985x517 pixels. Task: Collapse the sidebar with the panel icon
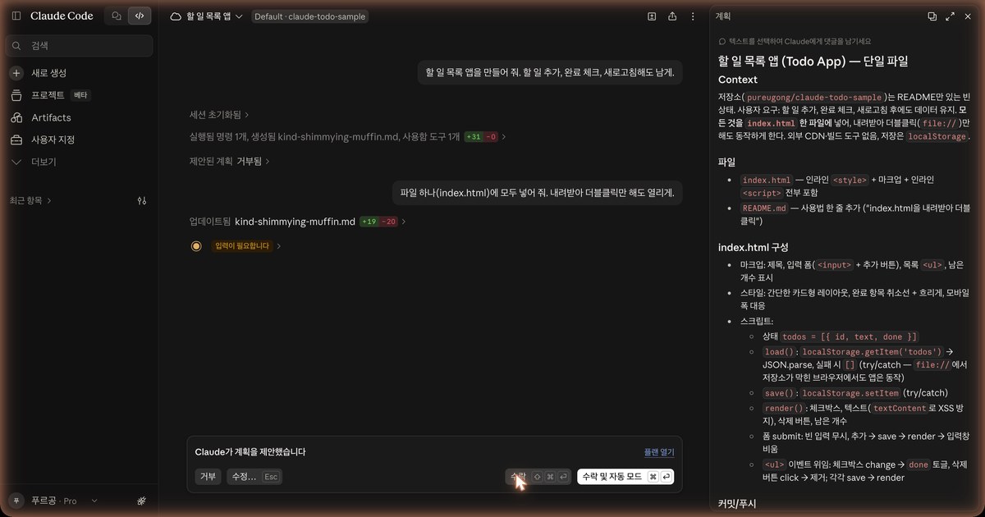coord(16,16)
